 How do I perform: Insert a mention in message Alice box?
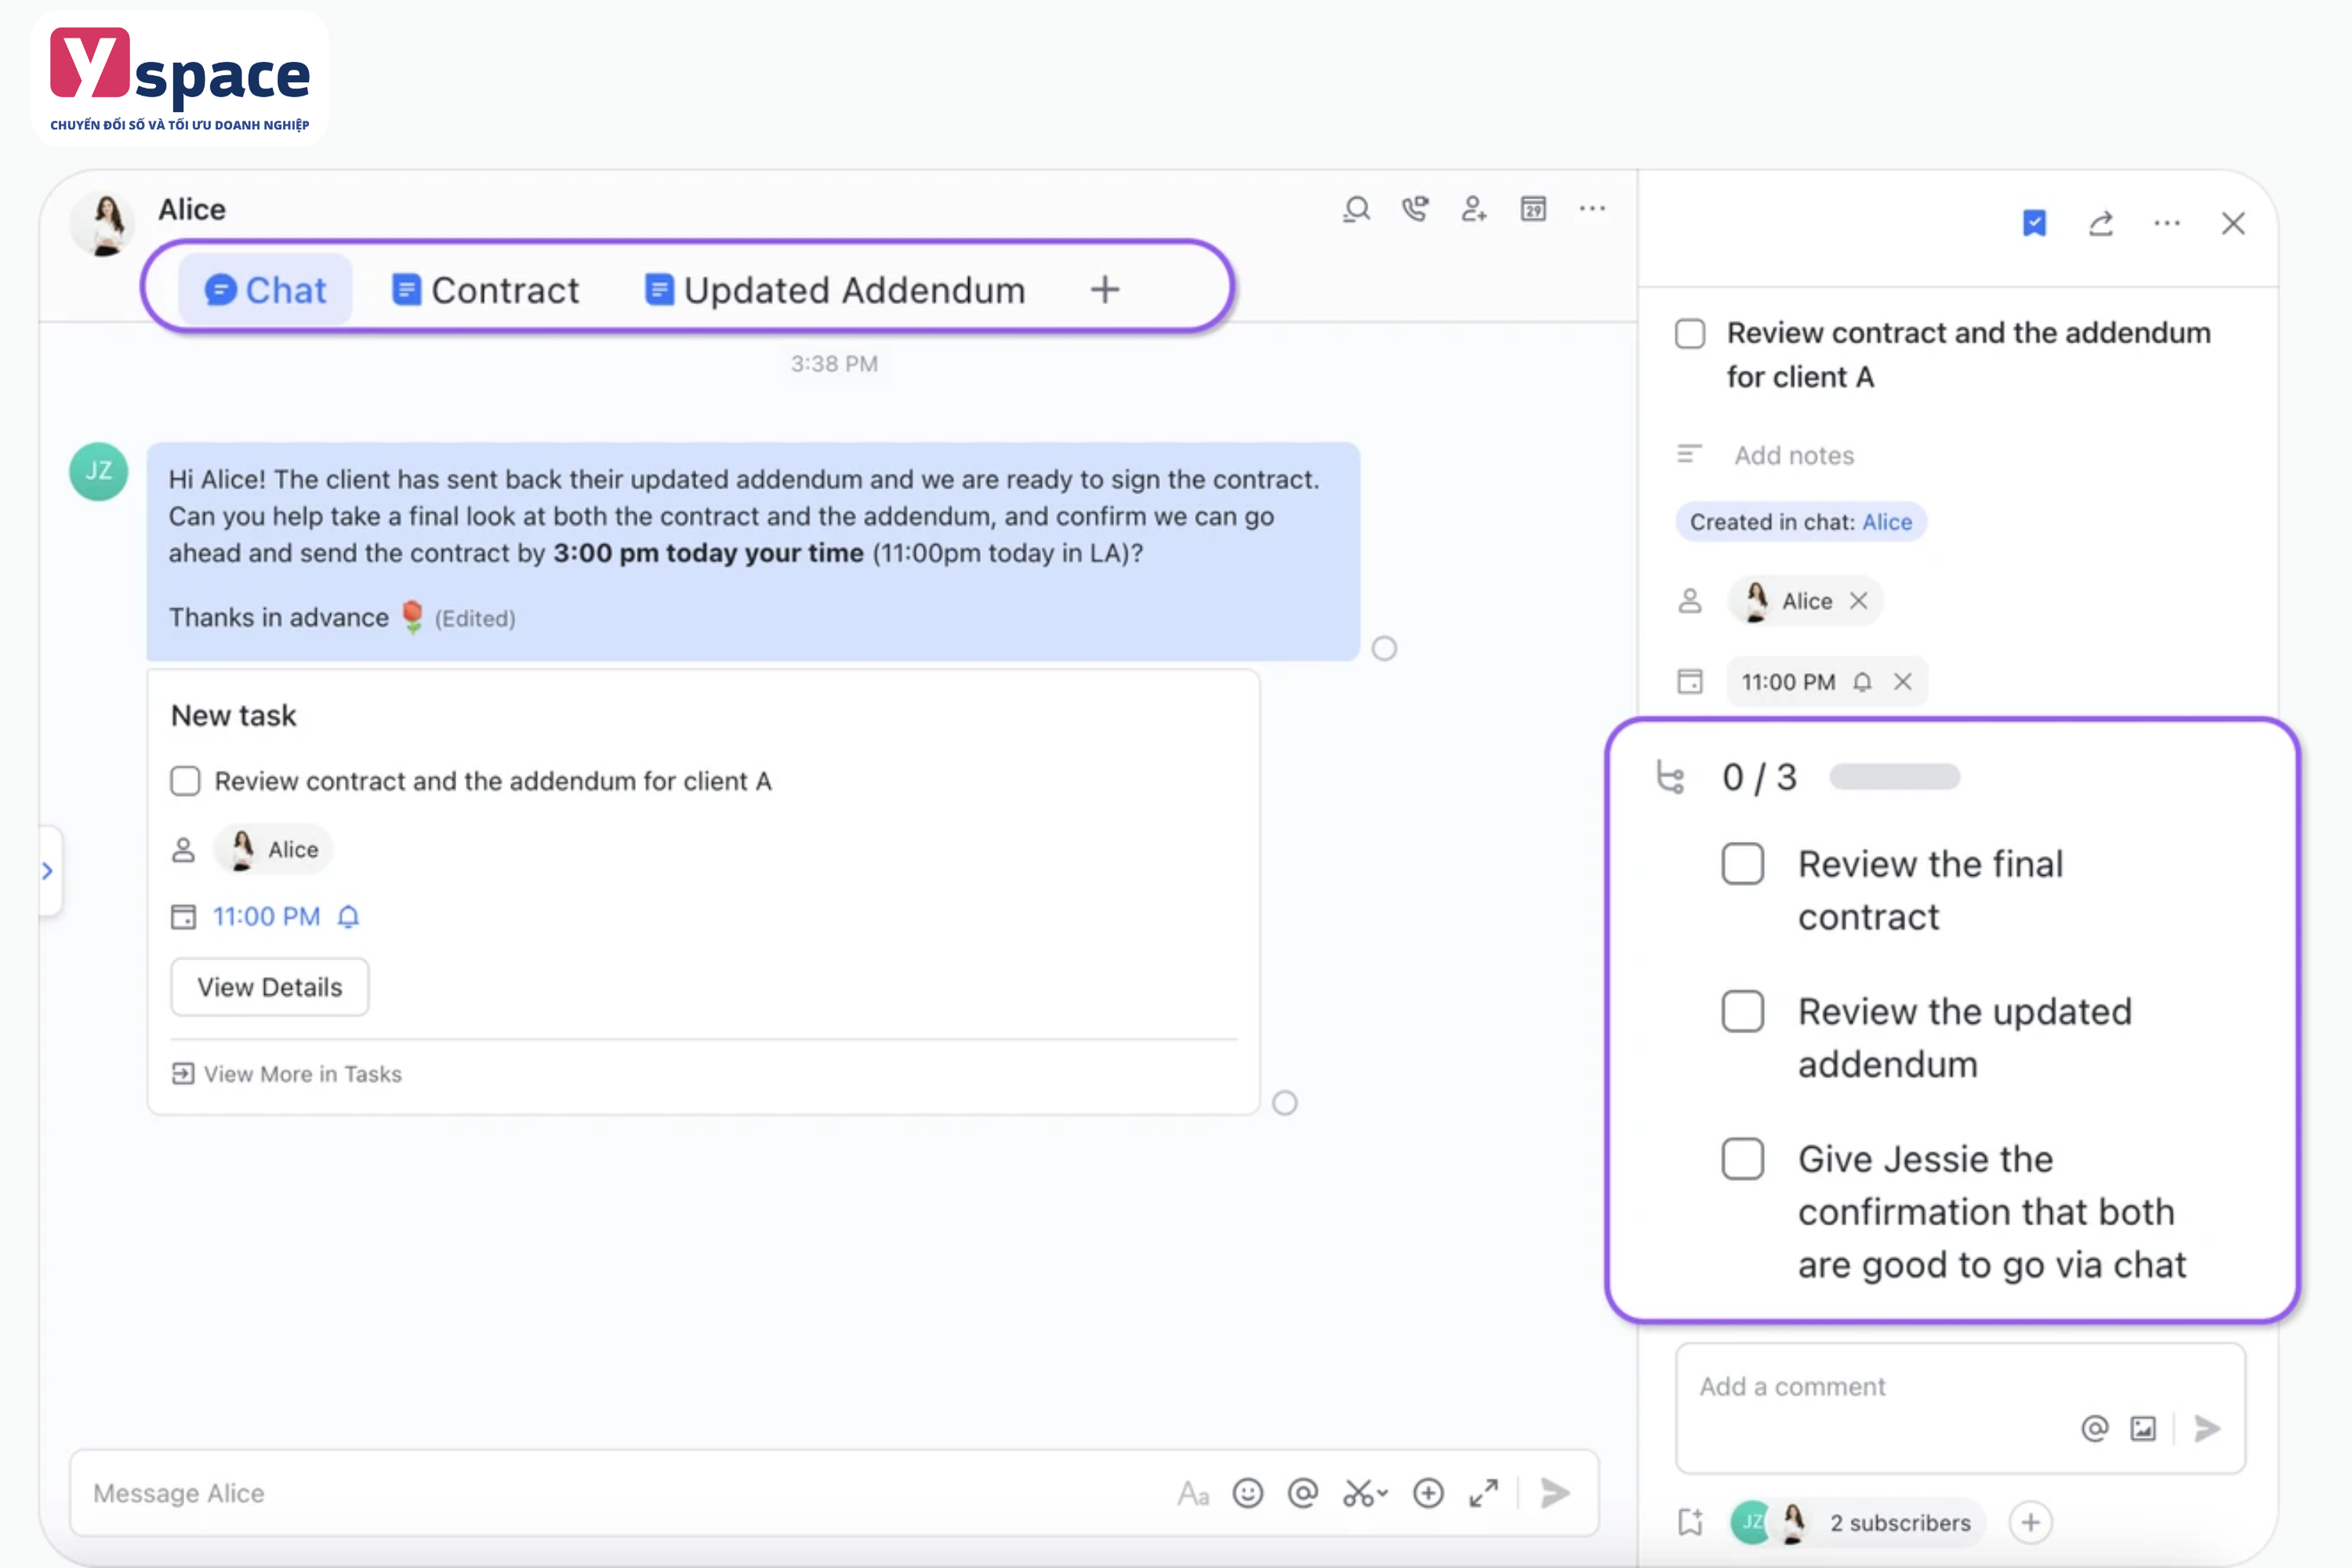pyautogui.click(x=1303, y=1493)
